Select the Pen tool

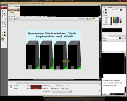pos(2,16)
